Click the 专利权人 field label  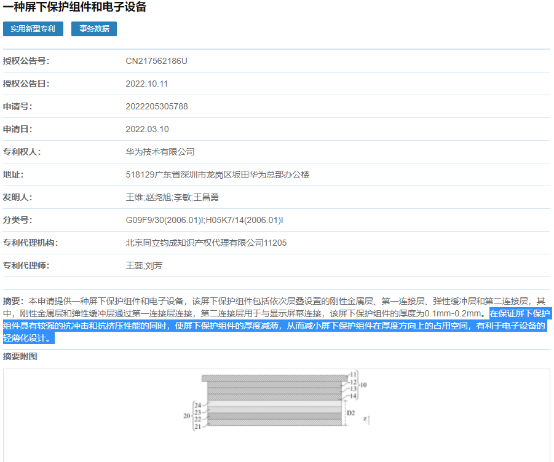(22, 152)
